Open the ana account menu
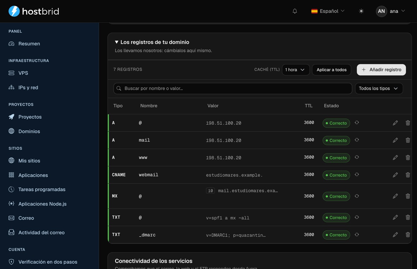Image resolution: width=417 pixels, height=269 pixels. 390,11
